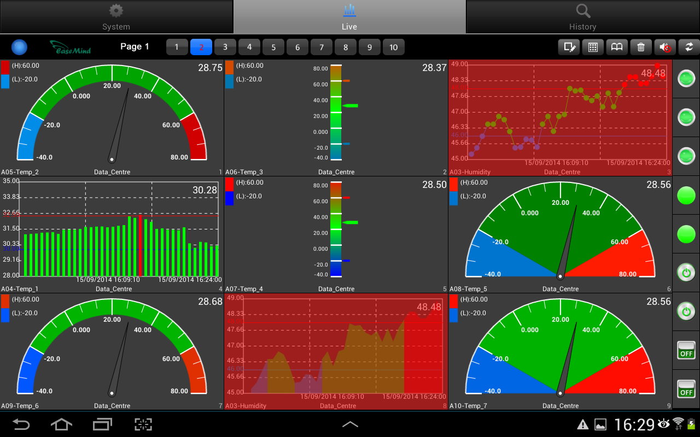The image size is (700, 437).
Task: Toggle the lower power button in side column
Action: 686,312
